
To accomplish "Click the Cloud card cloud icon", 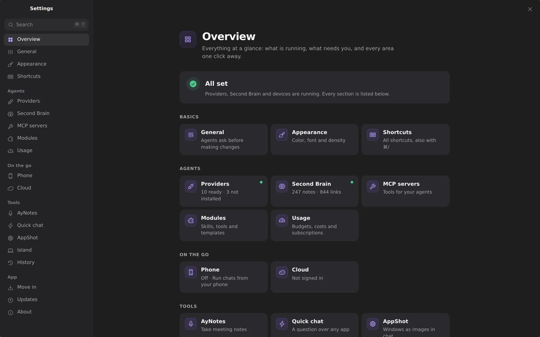I will [282, 272].
